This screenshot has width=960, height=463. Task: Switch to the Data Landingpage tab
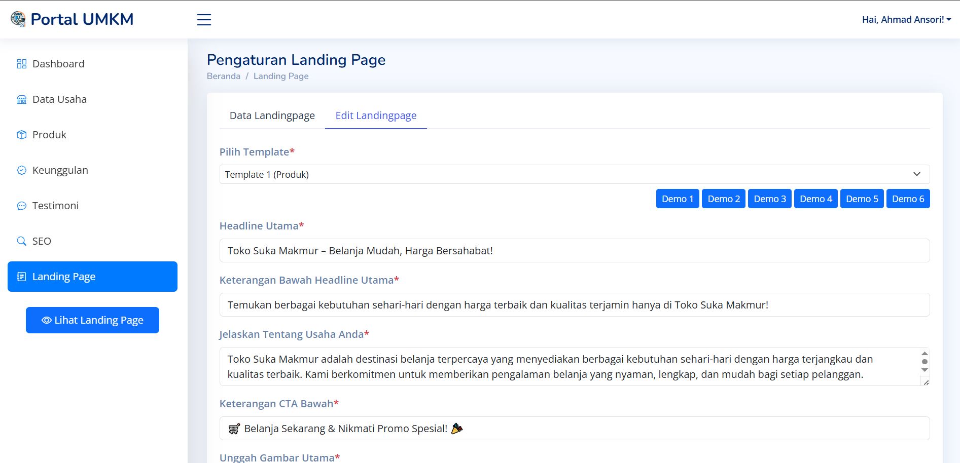(272, 115)
